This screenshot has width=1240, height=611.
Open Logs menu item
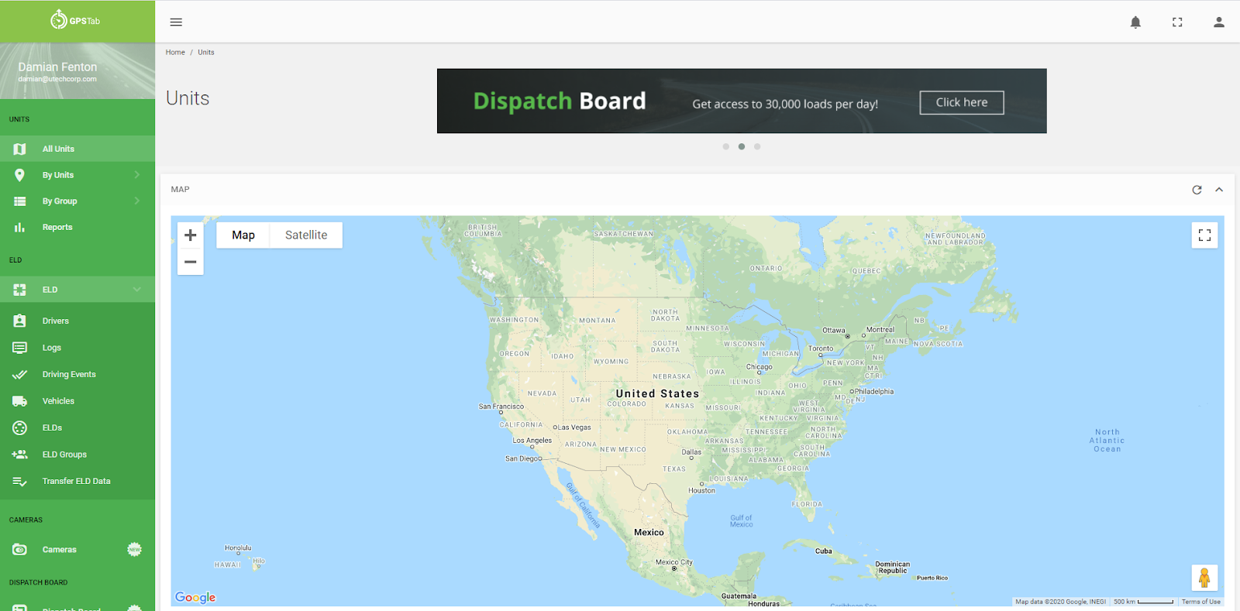[x=77, y=348]
